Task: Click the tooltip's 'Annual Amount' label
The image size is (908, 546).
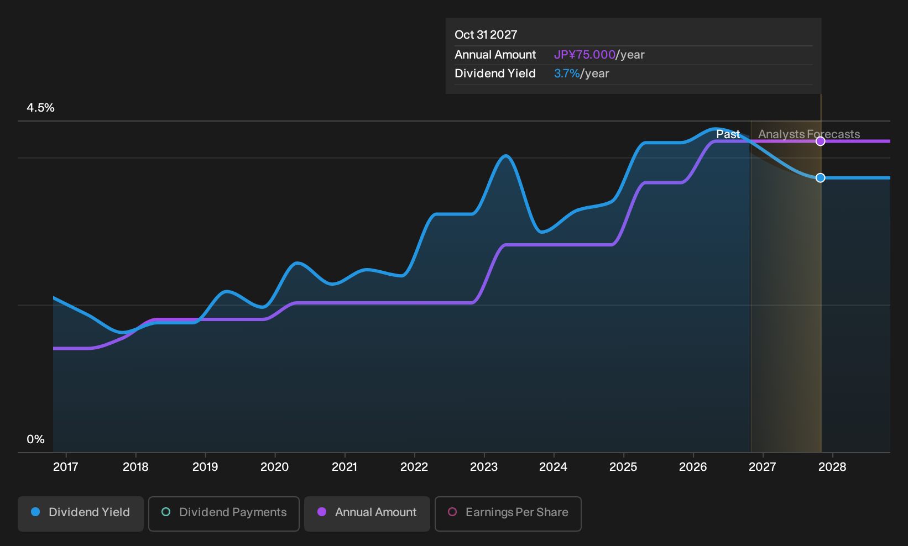Action: tap(495, 55)
